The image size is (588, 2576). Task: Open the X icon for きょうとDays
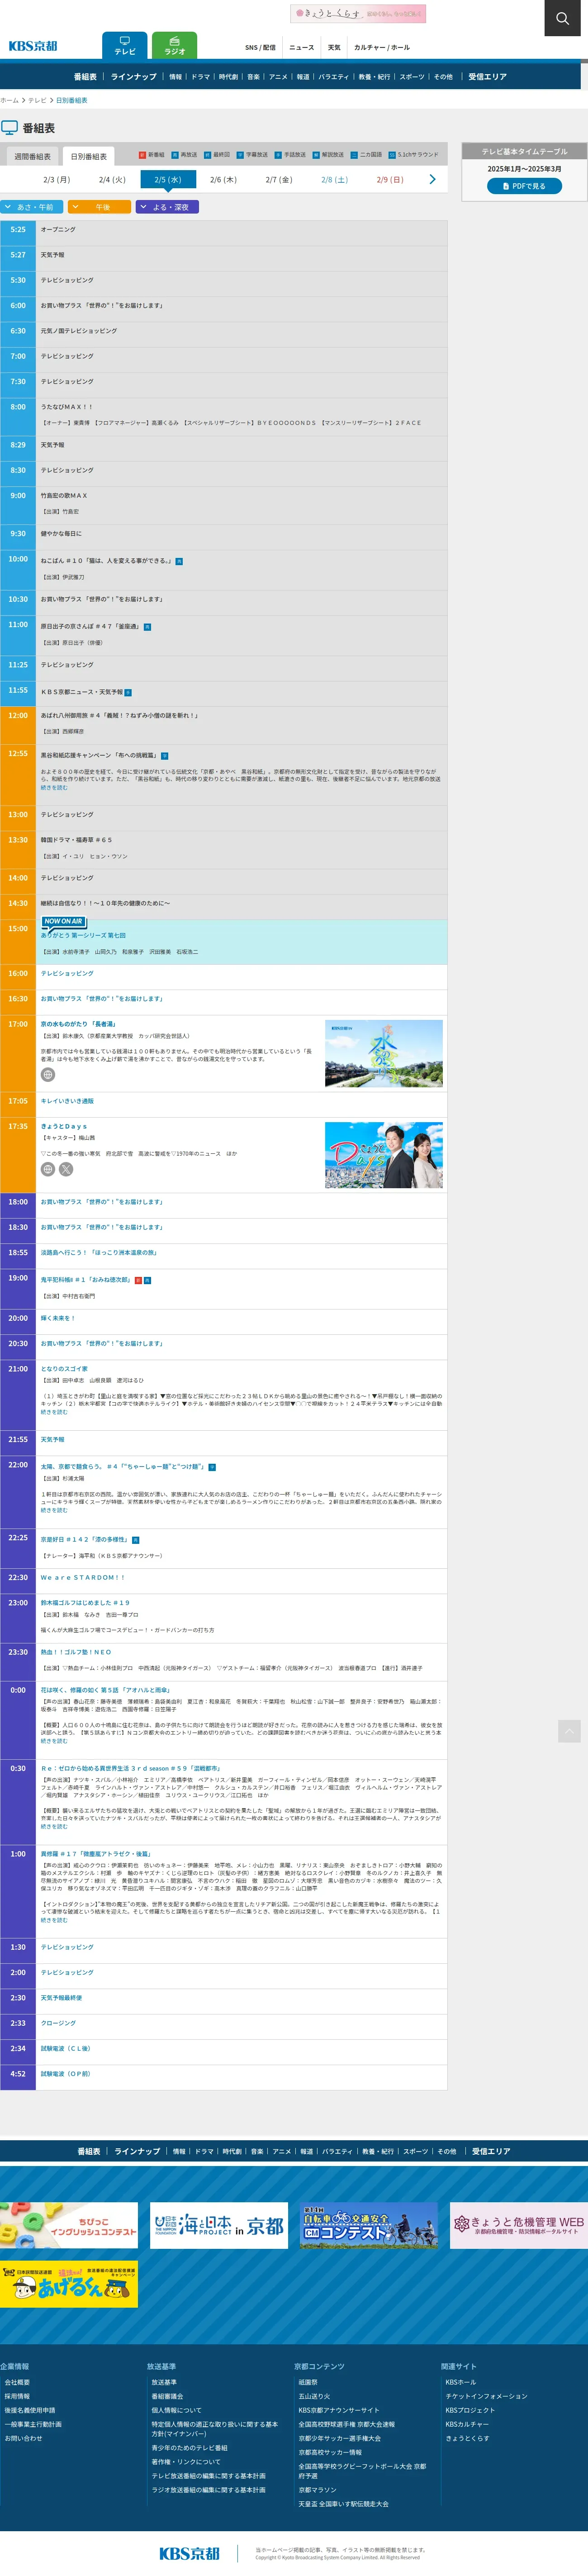click(66, 1169)
